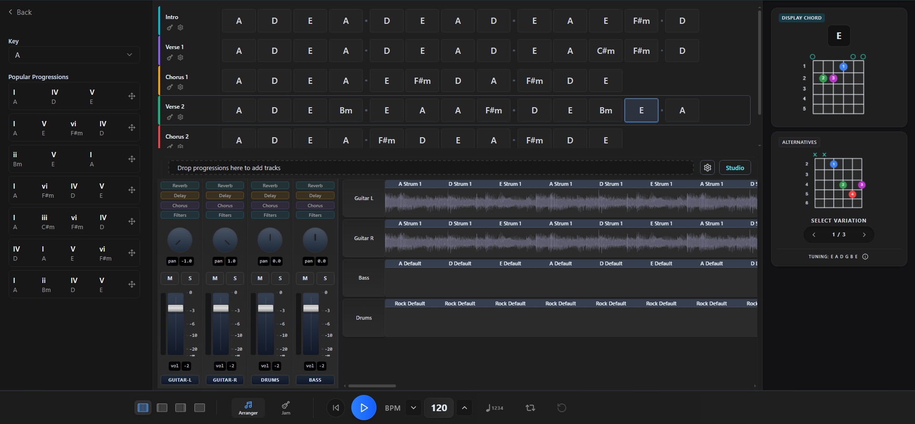Open the settings gear under Verse 2
The image size is (915, 424).
coord(181,117)
